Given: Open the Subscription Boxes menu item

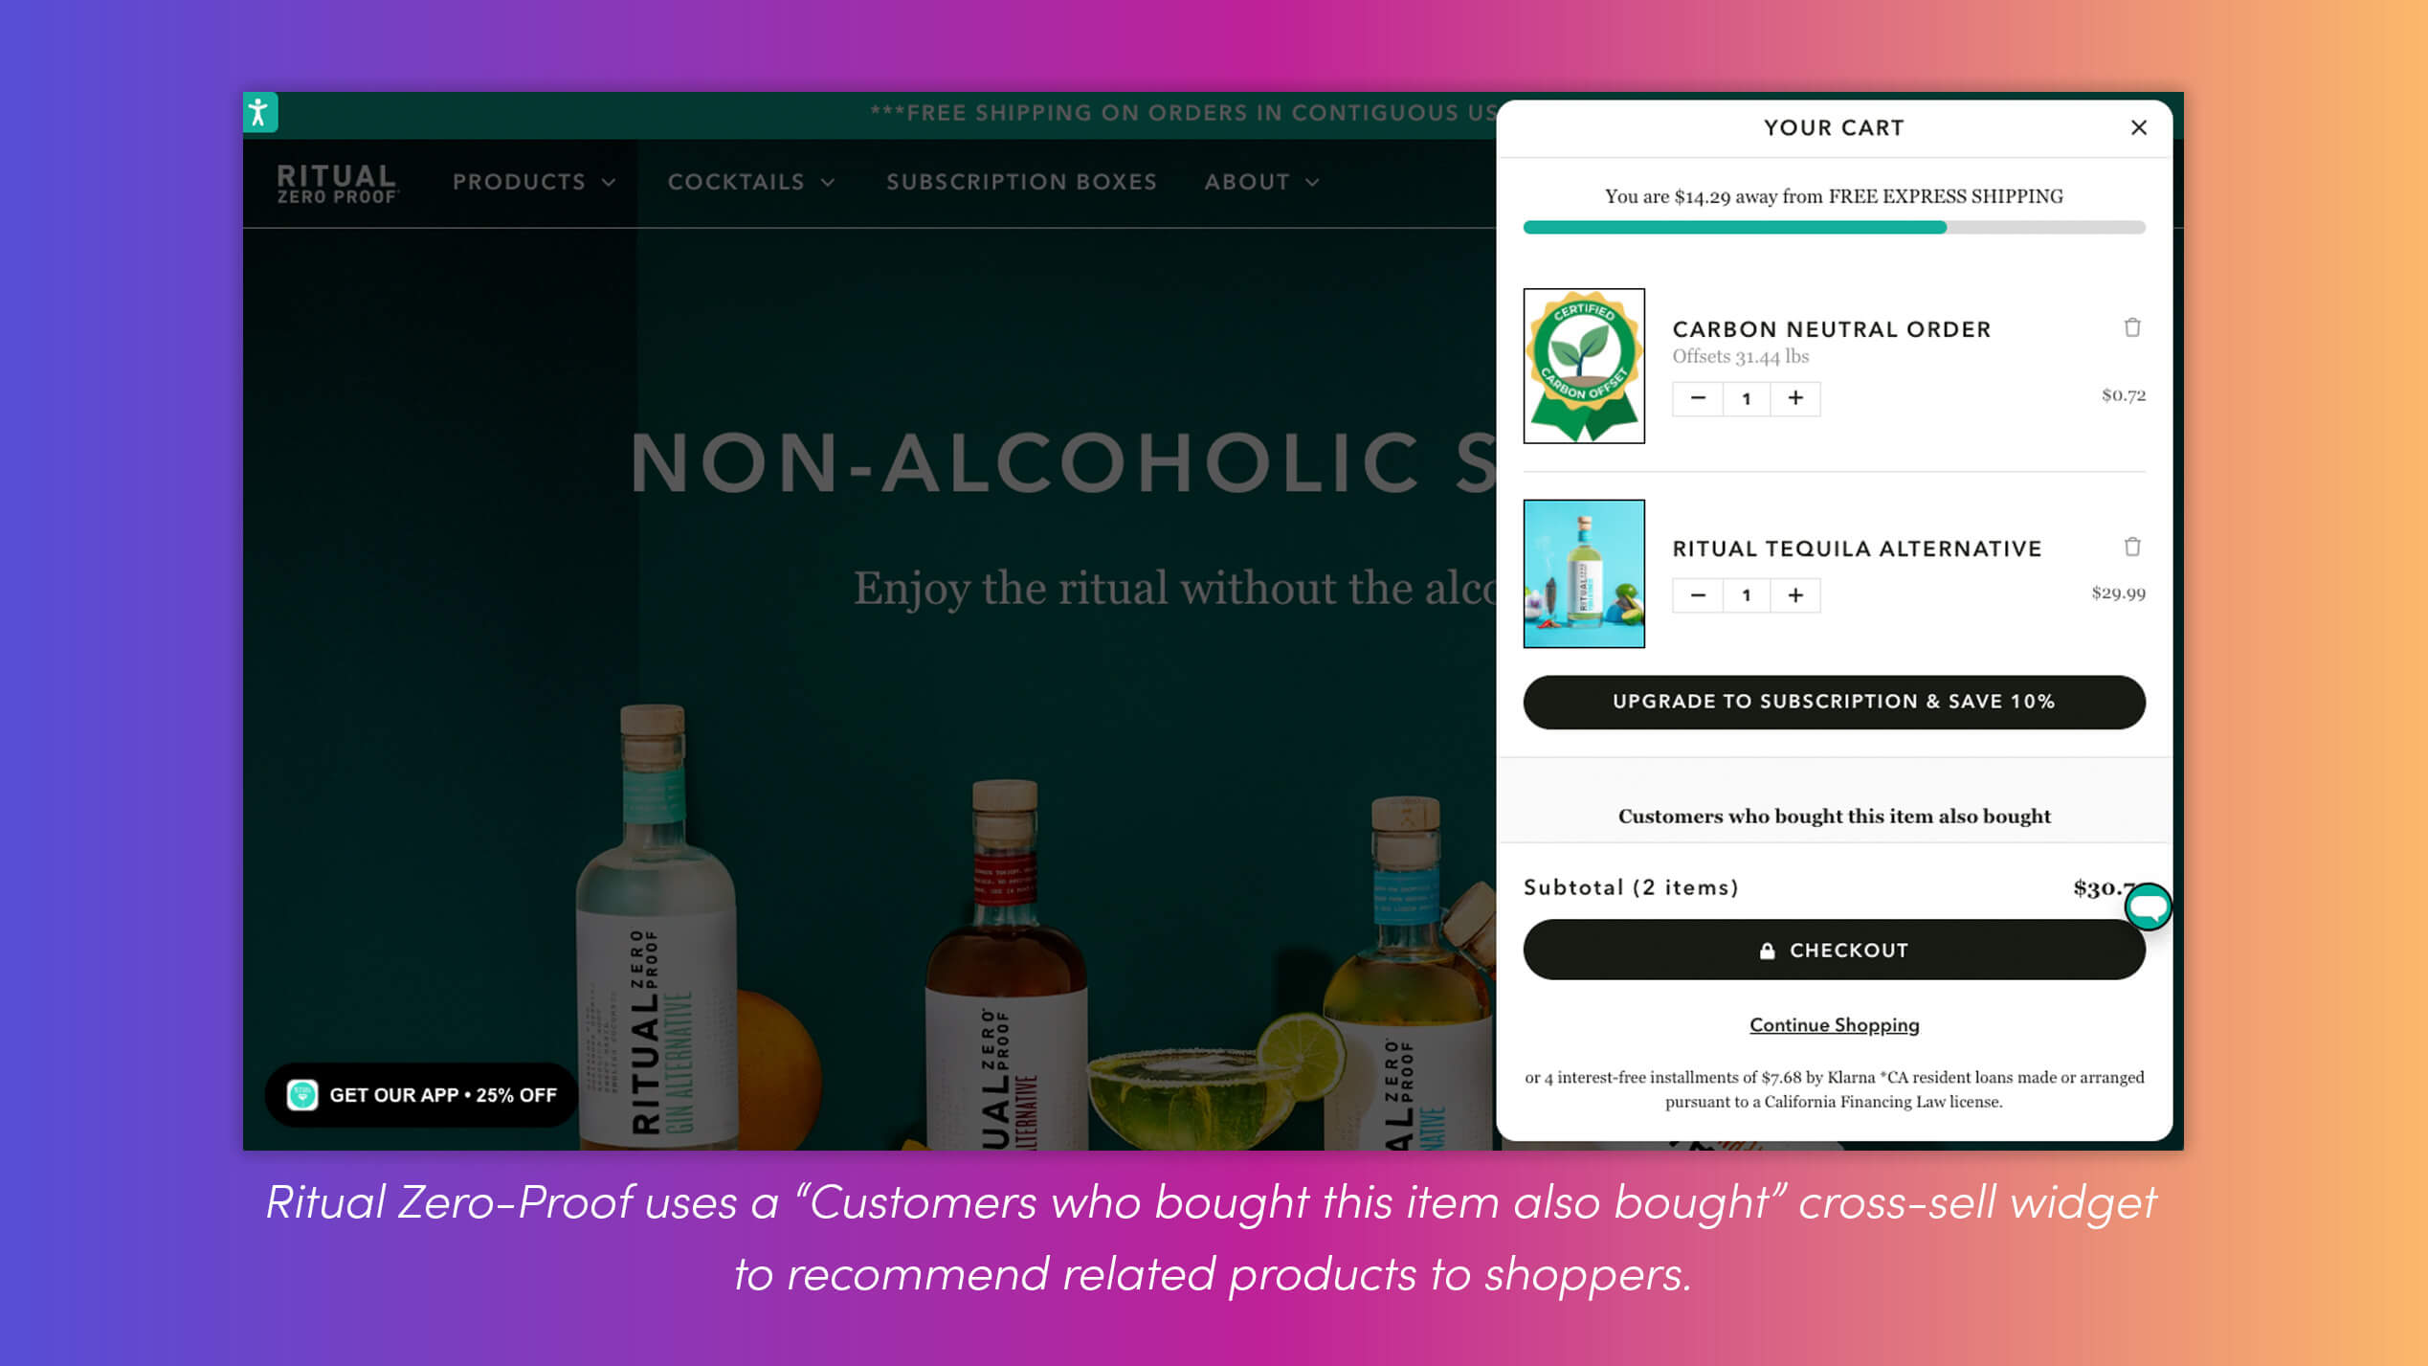Looking at the screenshot, I should coord(1020,182).
